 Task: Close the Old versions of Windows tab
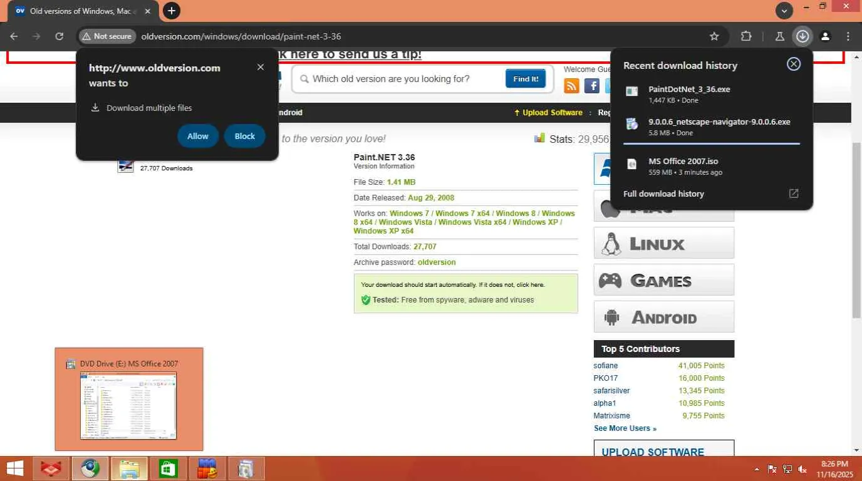pos(148,11)
